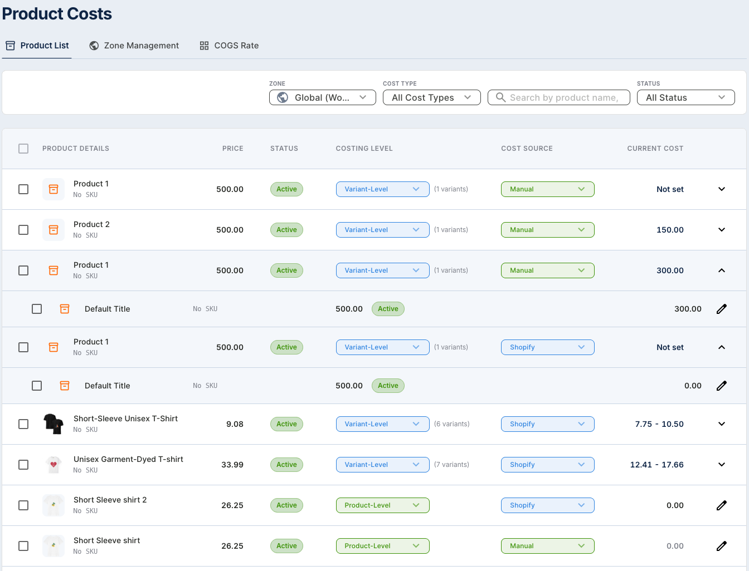Screen dimensions: 749x571
Task: Click the archive box icon beside Product List
Action: click(10, 46)
